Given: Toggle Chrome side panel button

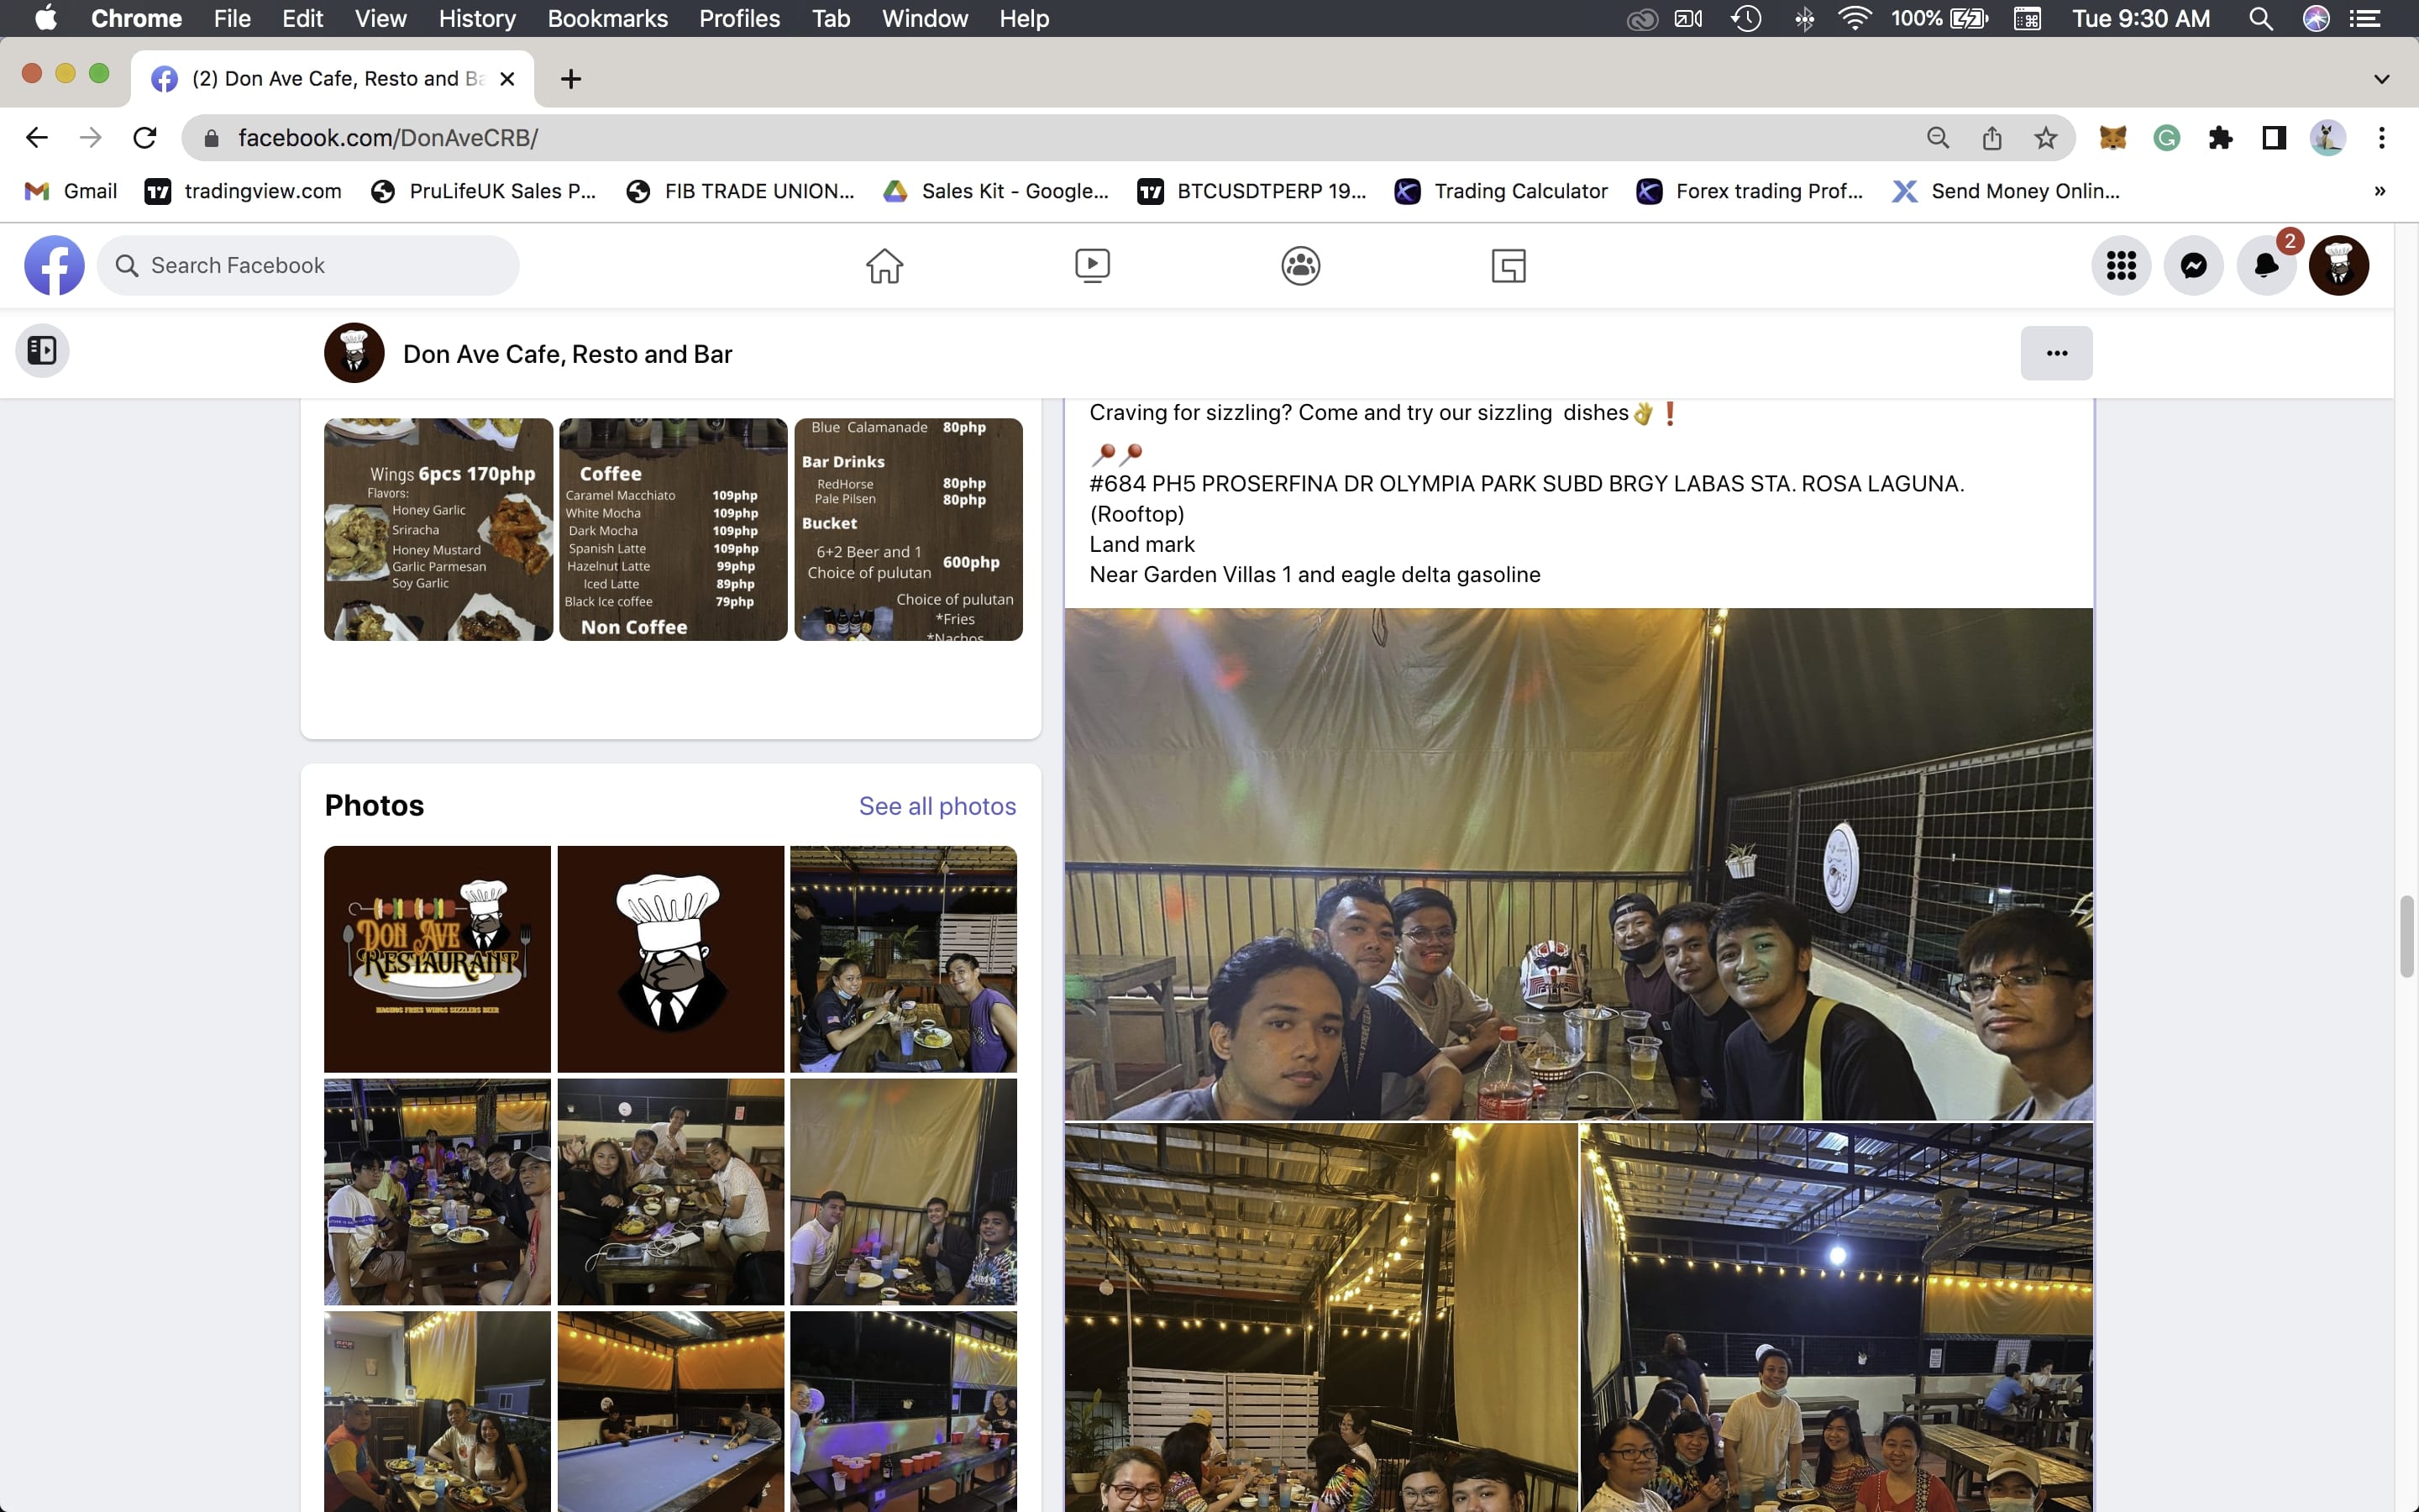Looking at the screenshot, I should (x=2274, y=138).
